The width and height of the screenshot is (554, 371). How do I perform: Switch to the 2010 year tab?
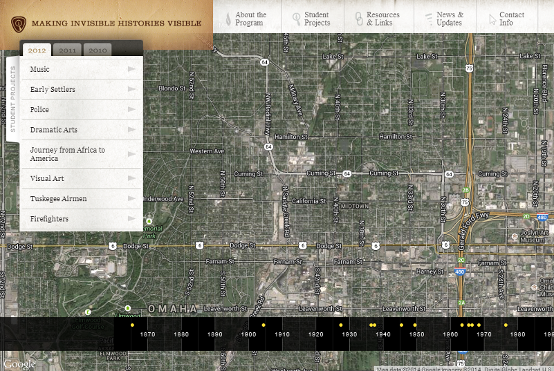[x=98, y=50]
